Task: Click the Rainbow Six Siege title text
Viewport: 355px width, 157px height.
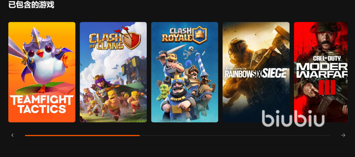Action: pos(255,73)
